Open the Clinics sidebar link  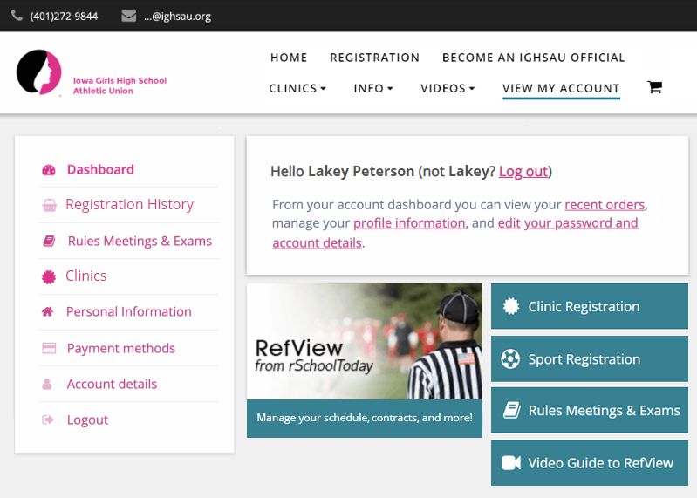click(86, 276)
